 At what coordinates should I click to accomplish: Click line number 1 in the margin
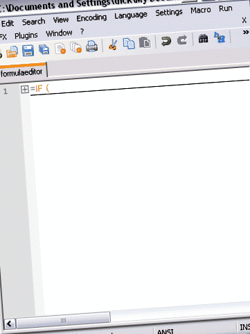point(6,91)
